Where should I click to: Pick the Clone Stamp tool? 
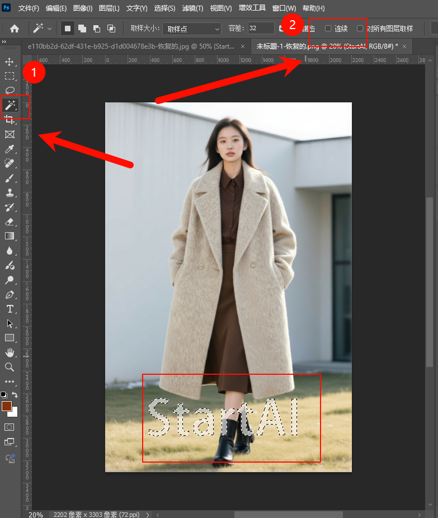tap(10, 193)
